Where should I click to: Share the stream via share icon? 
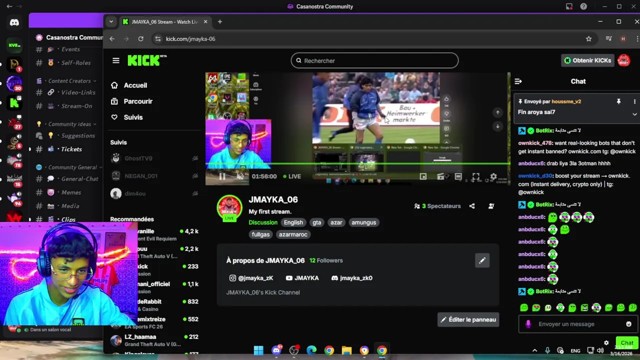click(472, 206)
